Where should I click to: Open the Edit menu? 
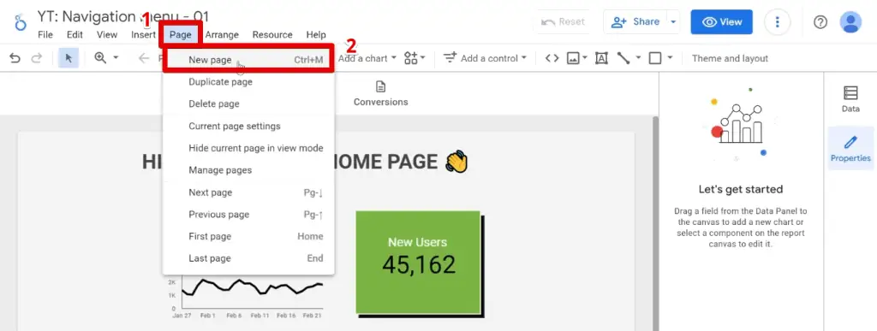coord(75,34)
